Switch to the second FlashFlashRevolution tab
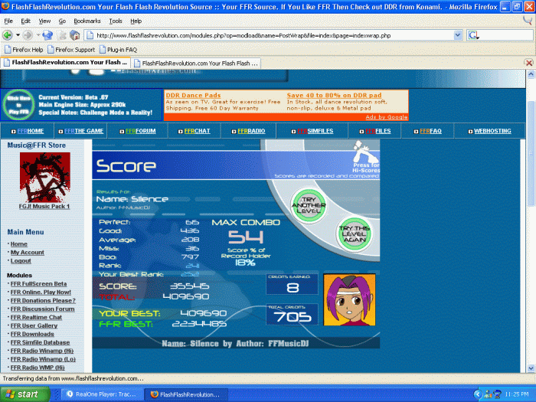This screenshot has height=402, width=536. point(196,64)
